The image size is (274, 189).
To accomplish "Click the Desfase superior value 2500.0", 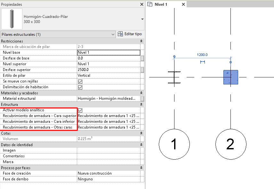I will (x=109, y=70).
